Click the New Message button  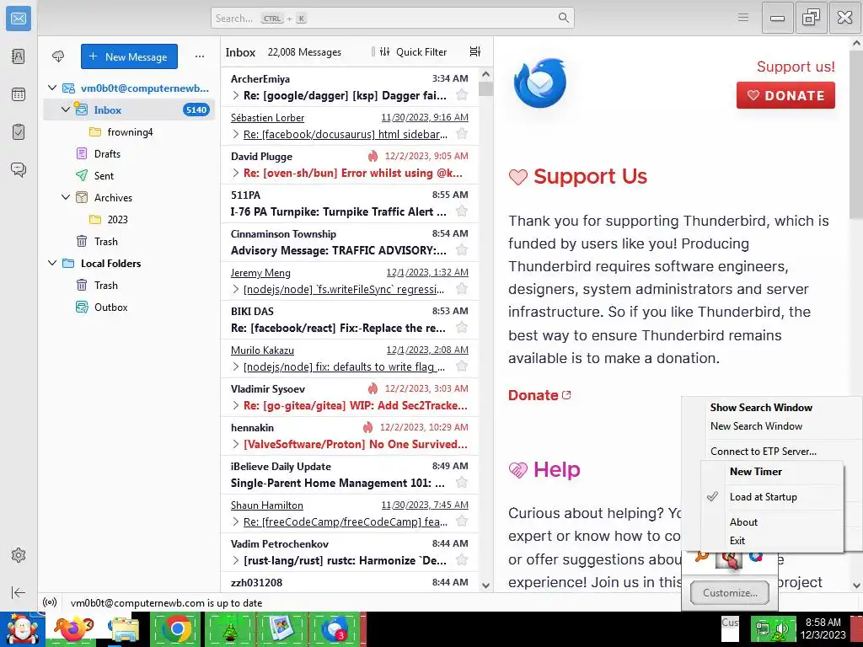point(129,56)
